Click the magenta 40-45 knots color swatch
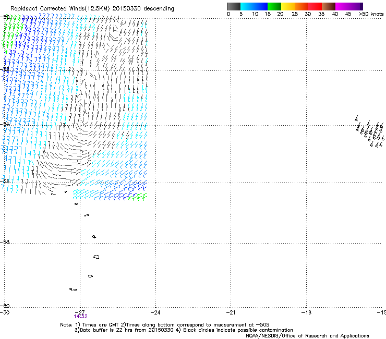Viewport: 386px width, 339px height. [x=342, y=6]
